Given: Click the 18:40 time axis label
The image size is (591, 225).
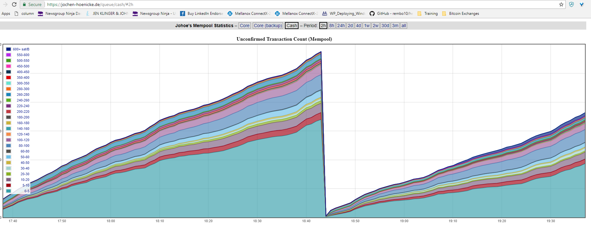Looking at the screenshot, I should (x=306, y=221).
